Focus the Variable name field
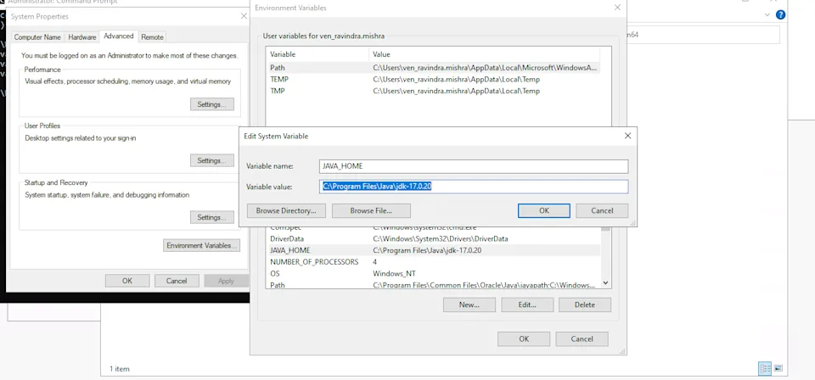This screenshot has height=380, width=815. (474, 166)
